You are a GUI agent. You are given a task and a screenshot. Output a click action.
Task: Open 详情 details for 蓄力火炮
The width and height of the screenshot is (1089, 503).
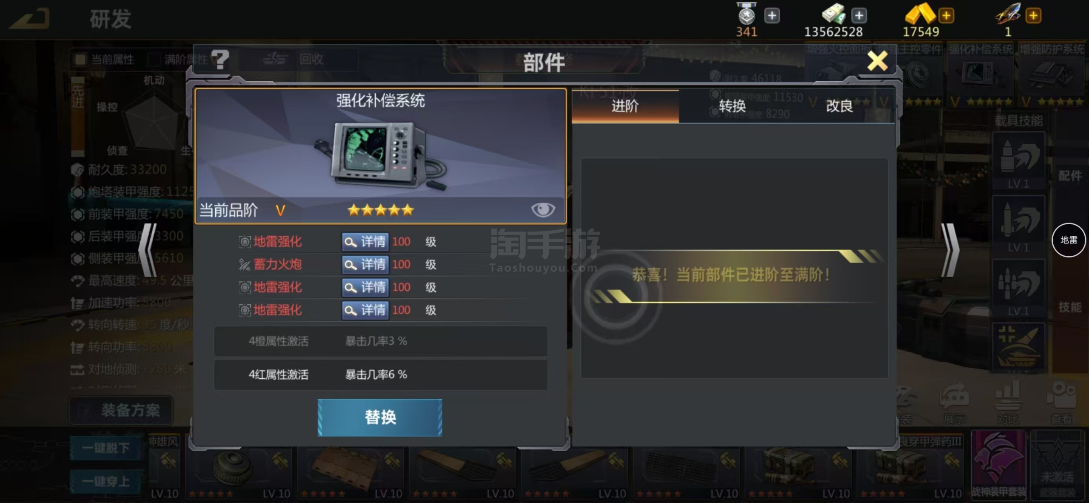click(365, 265)
